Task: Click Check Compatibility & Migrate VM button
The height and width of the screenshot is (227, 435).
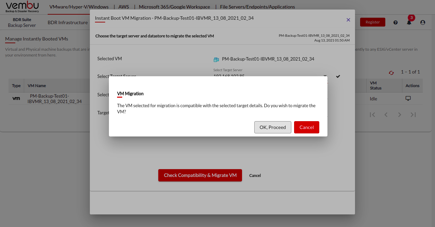Action: 200,175
